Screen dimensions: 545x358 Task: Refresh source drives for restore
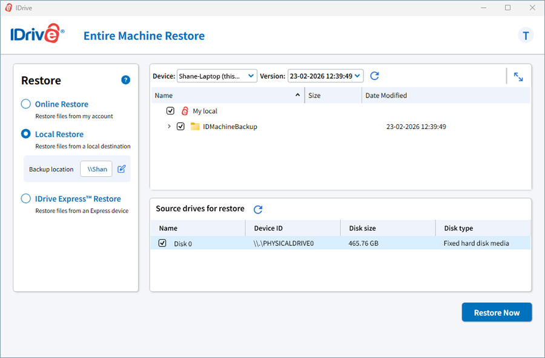click(x=258, y=209)
